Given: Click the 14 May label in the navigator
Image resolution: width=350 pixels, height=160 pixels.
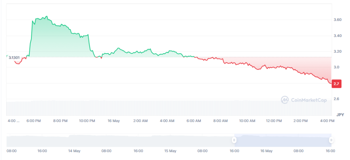Looking at the screenshot, I should click(74, 151).
